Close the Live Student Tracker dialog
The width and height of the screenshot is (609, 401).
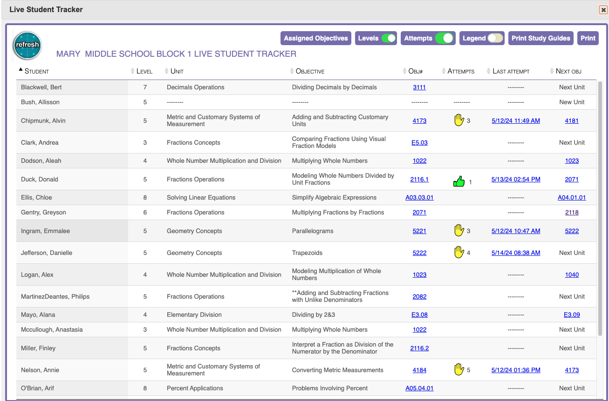[603, 10]
